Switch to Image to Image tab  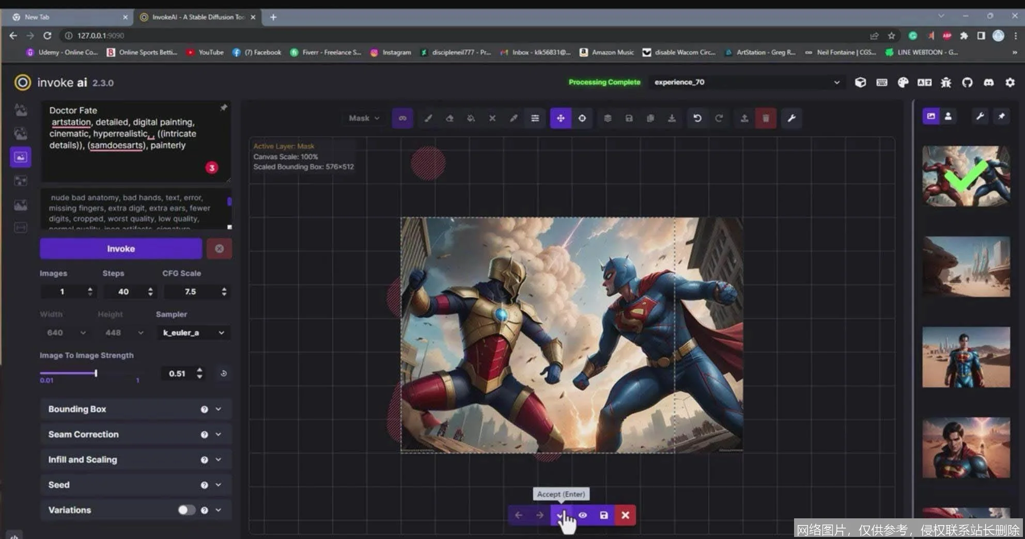point(21,134)
